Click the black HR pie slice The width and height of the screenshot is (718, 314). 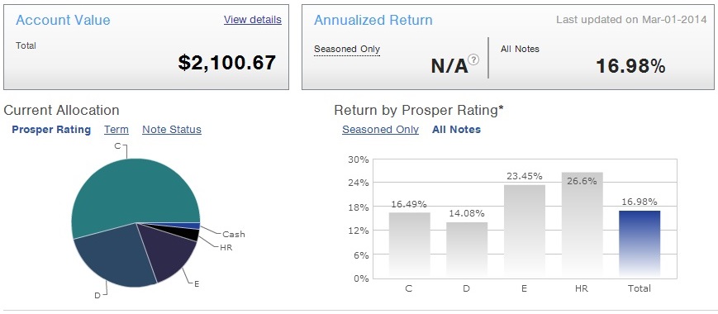point(190,235)
